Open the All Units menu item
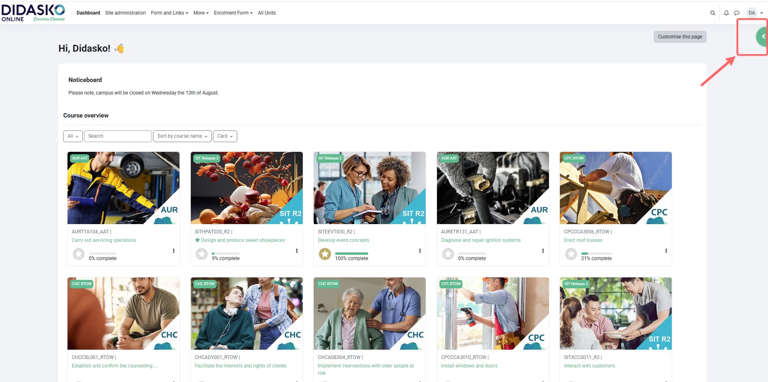768x382 pixels. tap(267, 13)
